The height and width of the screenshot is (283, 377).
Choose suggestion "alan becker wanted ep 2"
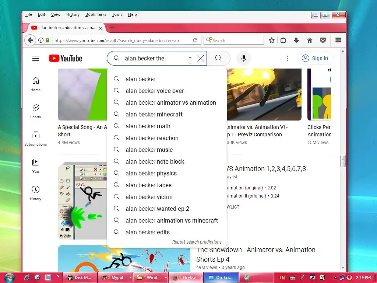pyautogui.click(x=167, y=209)
